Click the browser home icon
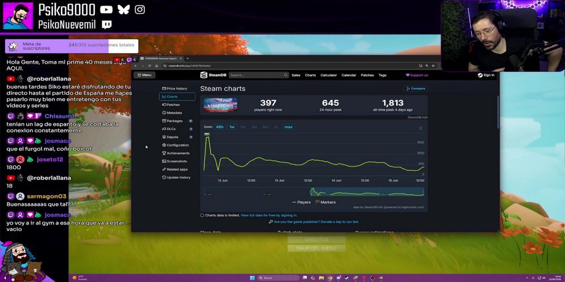The image size is (565, 282). [157, 66]
